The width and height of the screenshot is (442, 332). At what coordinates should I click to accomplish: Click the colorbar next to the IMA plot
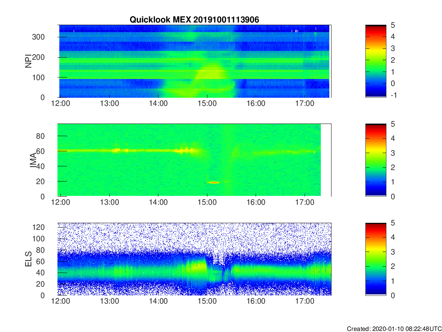click(x=376, y=160)
